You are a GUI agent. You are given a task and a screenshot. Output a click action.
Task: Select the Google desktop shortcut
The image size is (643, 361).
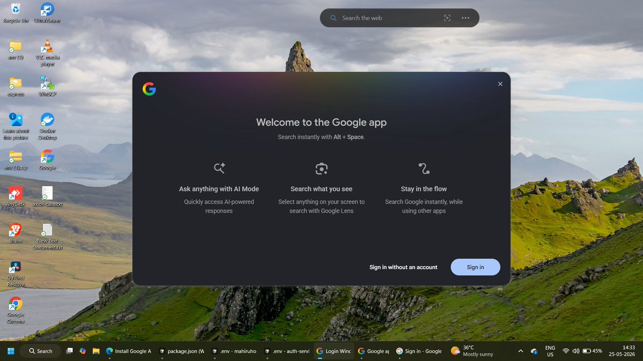47,160
